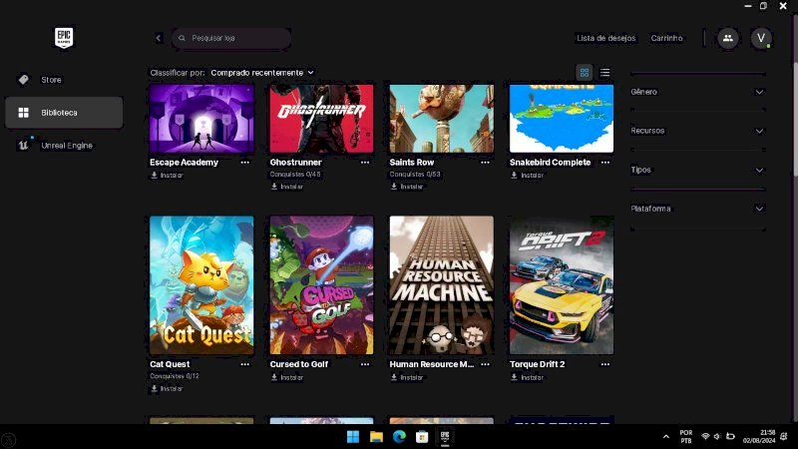Open the Wi-Fi network tray icon
798x449 pixels.
coord(705,437)
